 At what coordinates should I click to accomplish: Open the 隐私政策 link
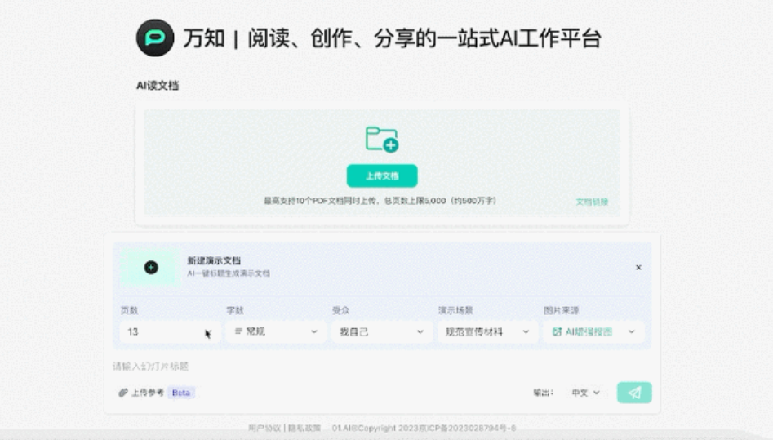[304, 428]
